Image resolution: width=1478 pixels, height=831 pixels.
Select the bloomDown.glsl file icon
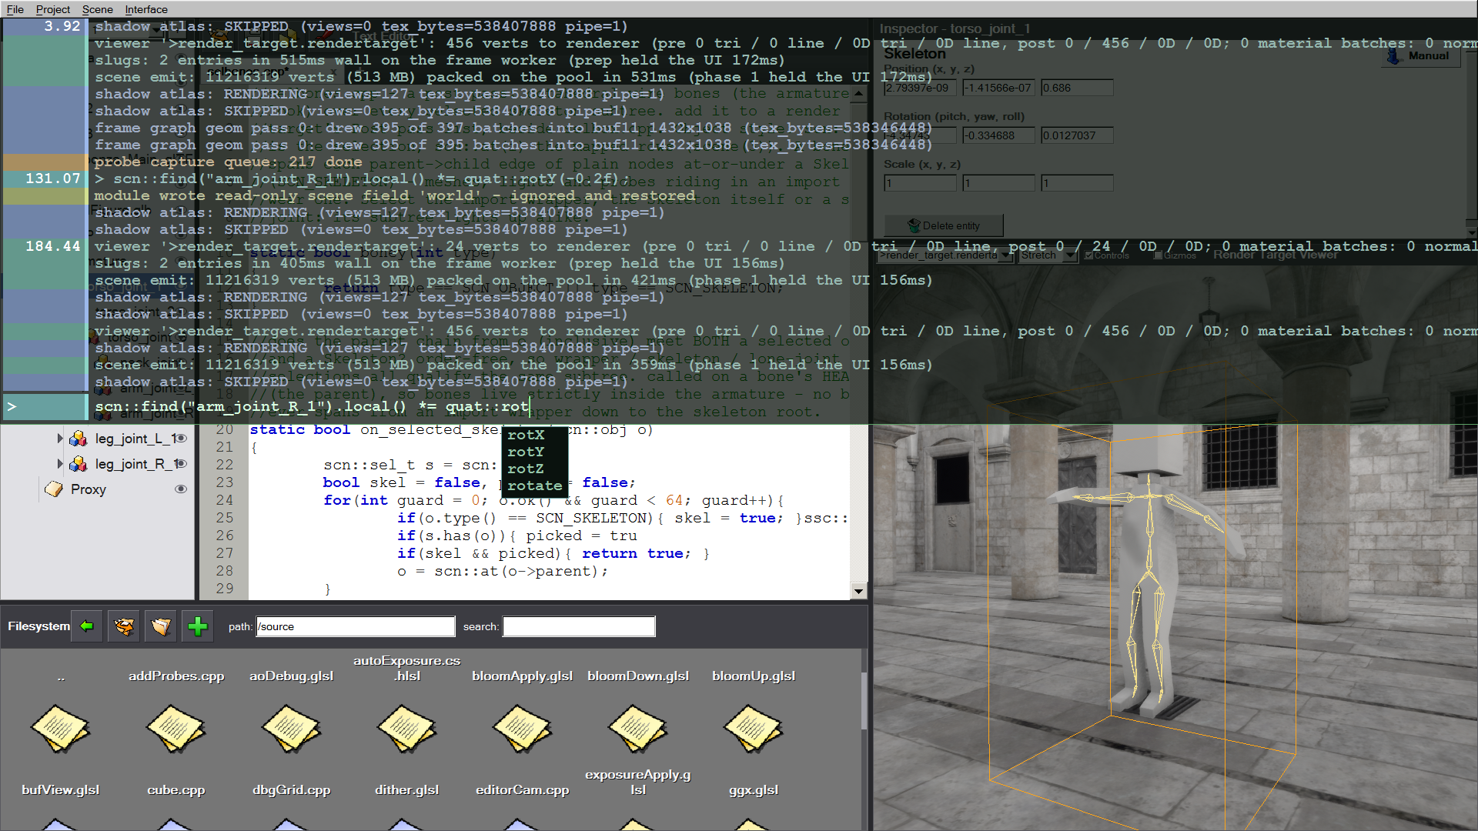pyautogui.click(x=637, y=728)
